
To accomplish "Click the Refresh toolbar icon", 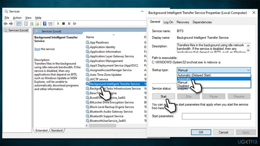I will [32, 24].
